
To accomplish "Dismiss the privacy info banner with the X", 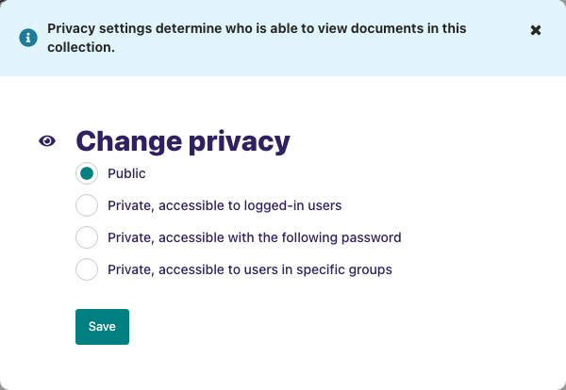I will [536, 30].
